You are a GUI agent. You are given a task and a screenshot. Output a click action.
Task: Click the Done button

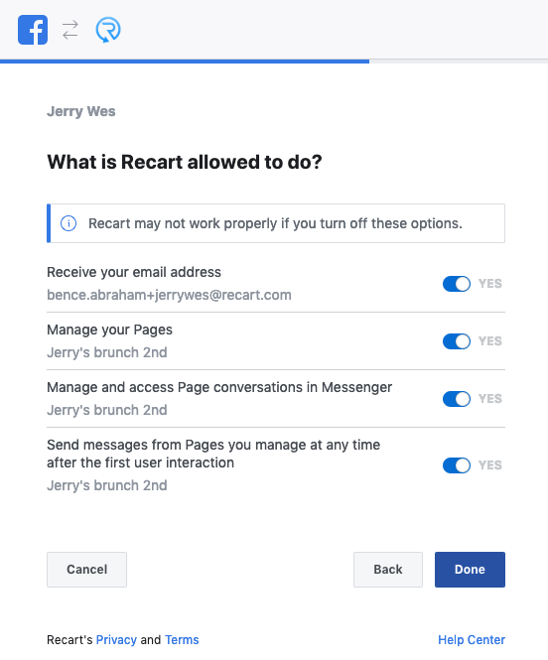[470, 570]
